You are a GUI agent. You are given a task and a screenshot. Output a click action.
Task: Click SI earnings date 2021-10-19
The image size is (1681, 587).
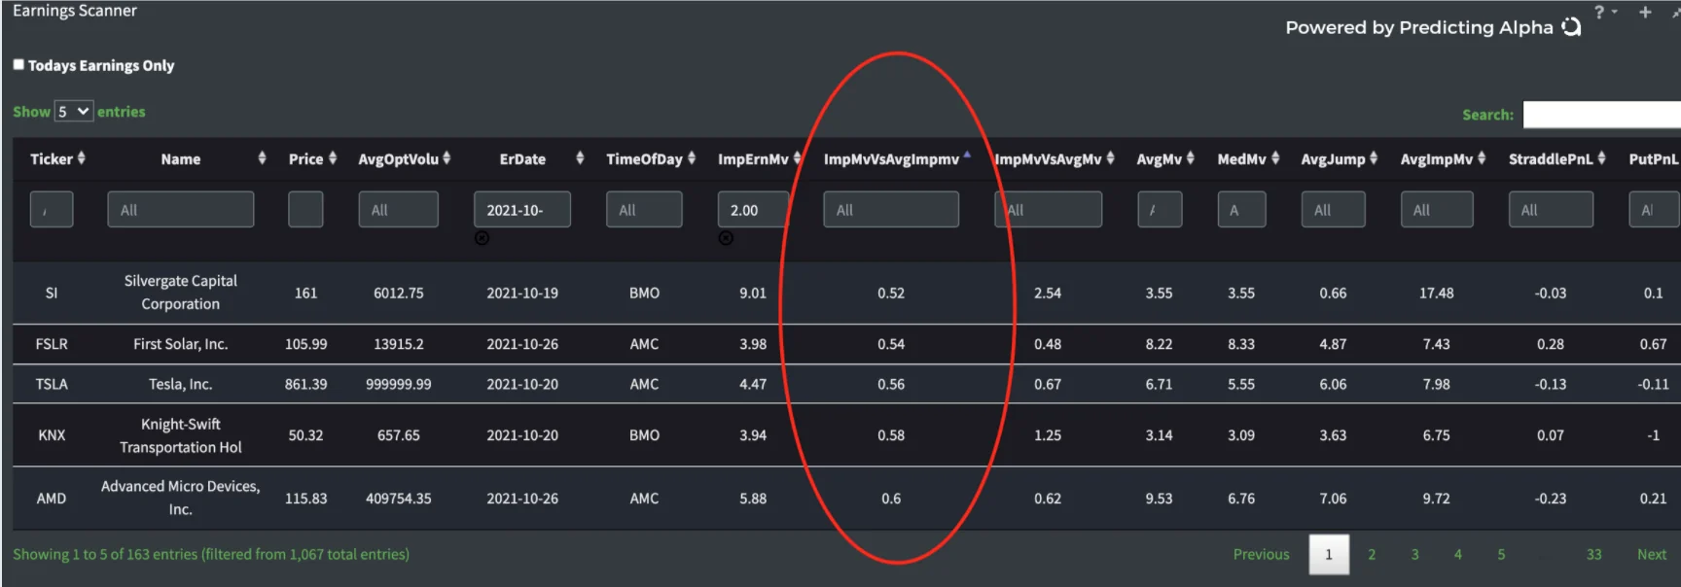[522, 293]
